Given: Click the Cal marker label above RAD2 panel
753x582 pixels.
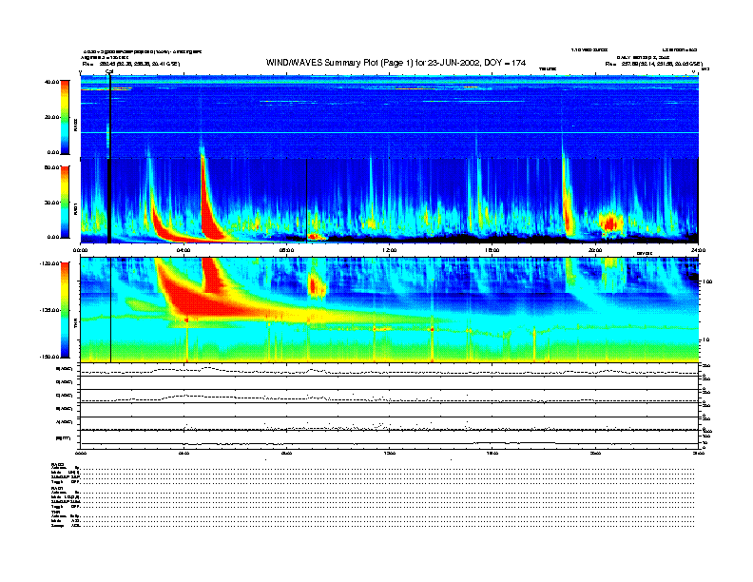Looking at the screenshot, I should tap(109, 72).
